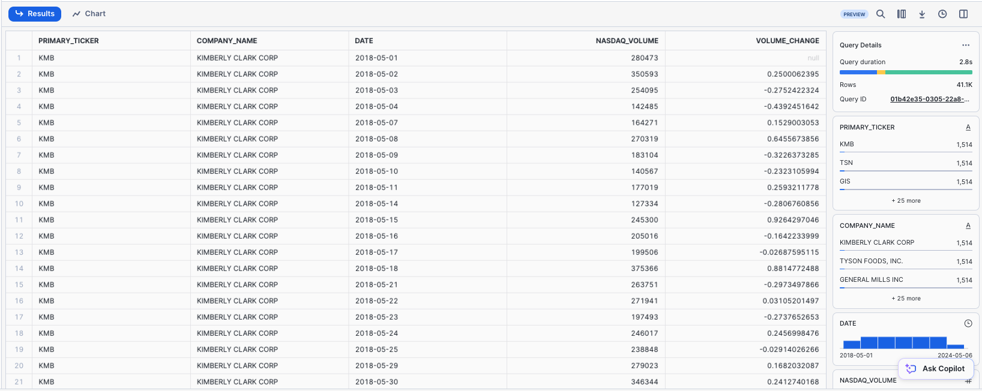The width and height of the screenshot is (982, 391).
Task: Filter by KIMBERLY CLARK CORP in COMPANY_NAME card
Action: [x=906, y=243]
